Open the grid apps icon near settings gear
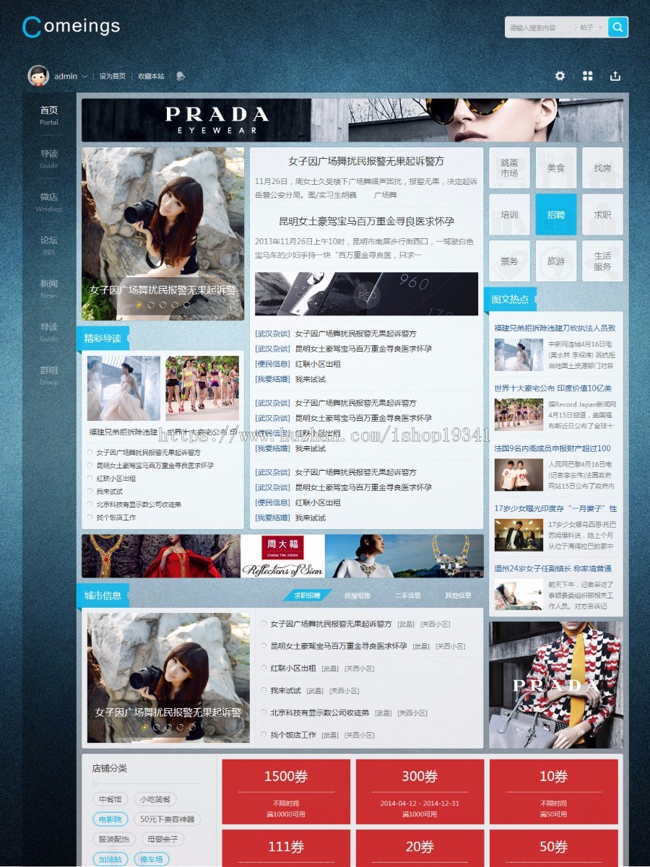Screen dimensions: 650x867 click(588, 75)
